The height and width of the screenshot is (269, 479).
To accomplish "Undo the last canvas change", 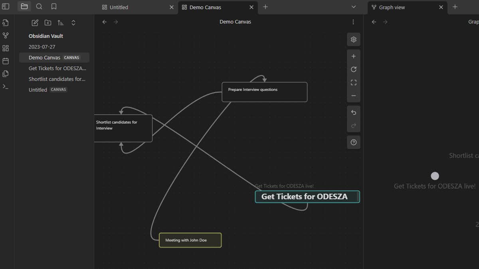I will [x=353, y=112].
